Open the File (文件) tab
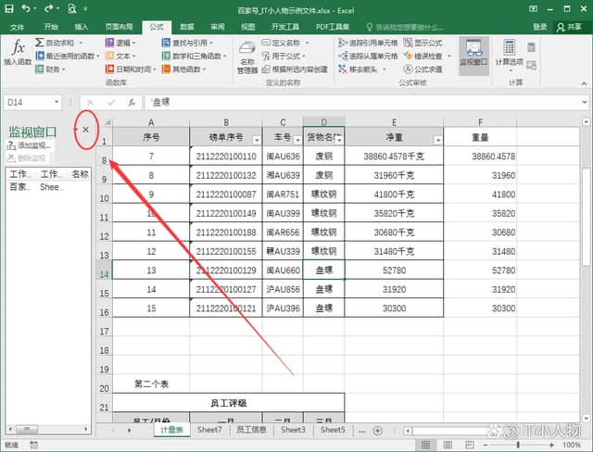This screenshot has height=452, width=593. coord(17,27)
